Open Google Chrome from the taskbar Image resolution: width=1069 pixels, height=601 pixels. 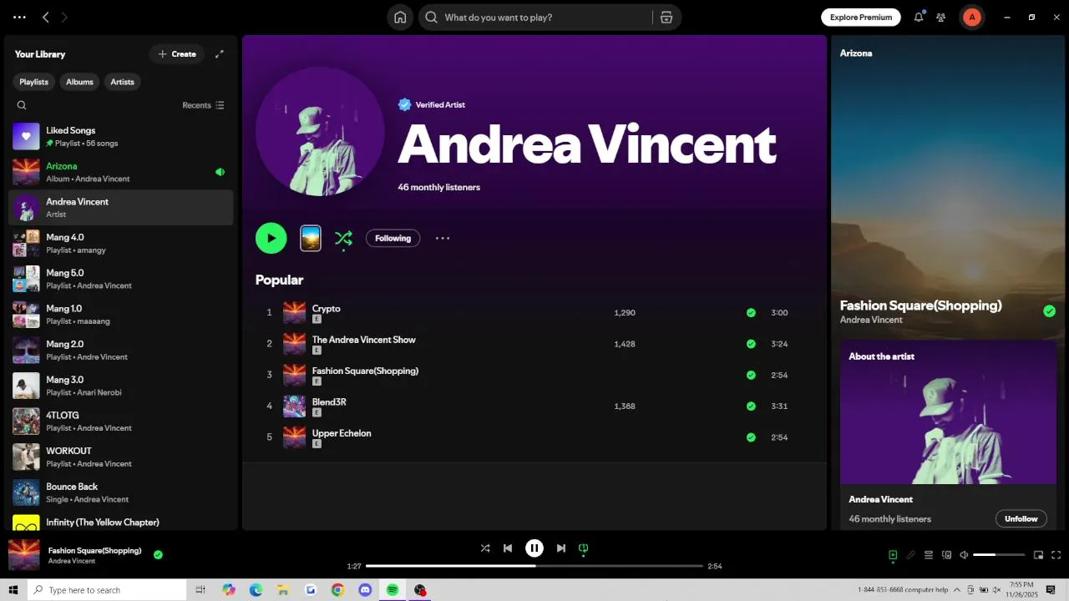coord(337,590)
